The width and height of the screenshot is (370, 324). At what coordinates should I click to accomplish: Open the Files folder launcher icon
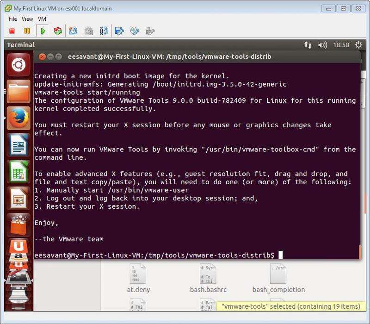pyautogui.click(x=18, y=91)
